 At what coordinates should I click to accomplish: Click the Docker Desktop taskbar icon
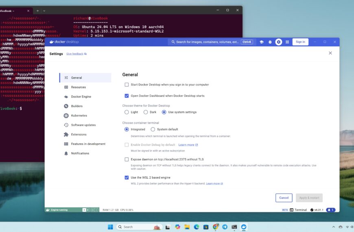click(244, 227)
